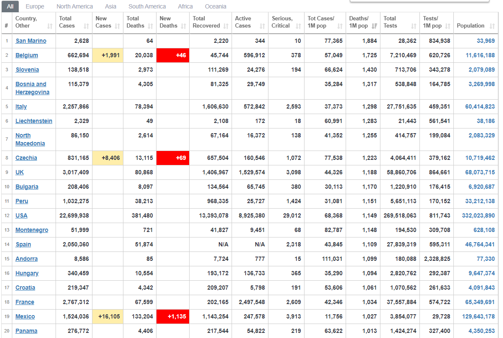Switch to the Europe tab
This screenshot has height=338, width=503.
(x=35, y=6)
